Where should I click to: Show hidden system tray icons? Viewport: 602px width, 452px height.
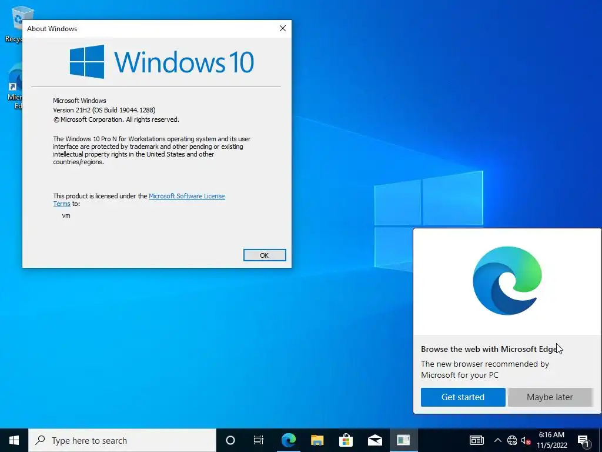point(497,440)
